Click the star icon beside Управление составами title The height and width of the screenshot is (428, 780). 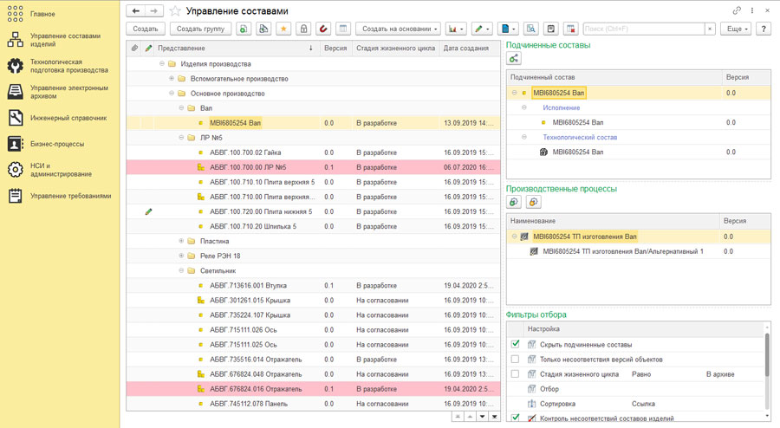point(175,11)
